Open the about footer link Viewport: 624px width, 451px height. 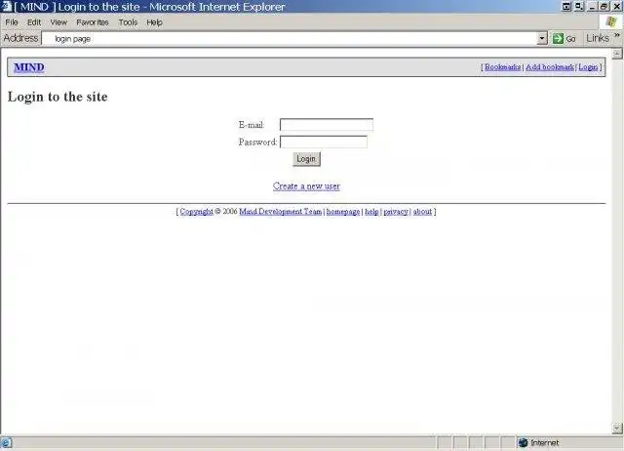point(422,212)
